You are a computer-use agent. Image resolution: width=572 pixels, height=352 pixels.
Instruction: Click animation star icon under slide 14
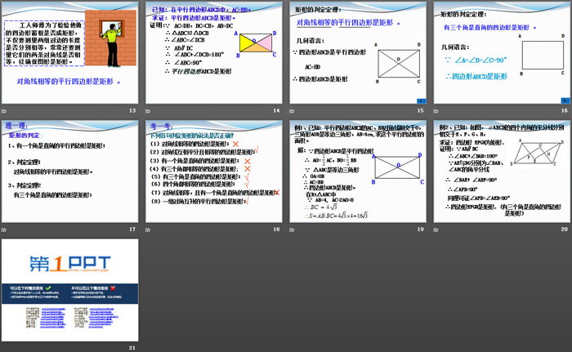coord(148,111)
